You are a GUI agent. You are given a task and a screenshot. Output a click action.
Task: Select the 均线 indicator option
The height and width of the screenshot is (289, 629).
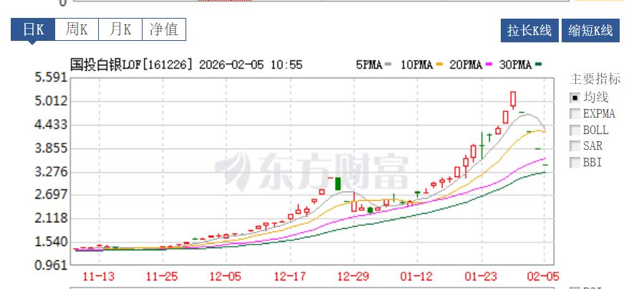coord(575,98)
